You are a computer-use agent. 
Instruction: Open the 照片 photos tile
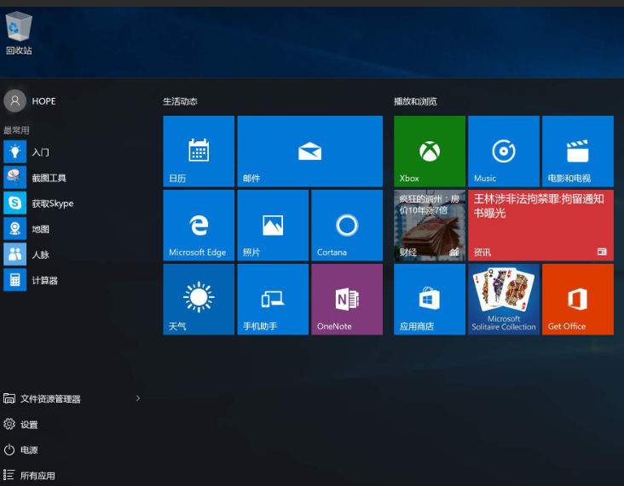[x=273, y=225]
